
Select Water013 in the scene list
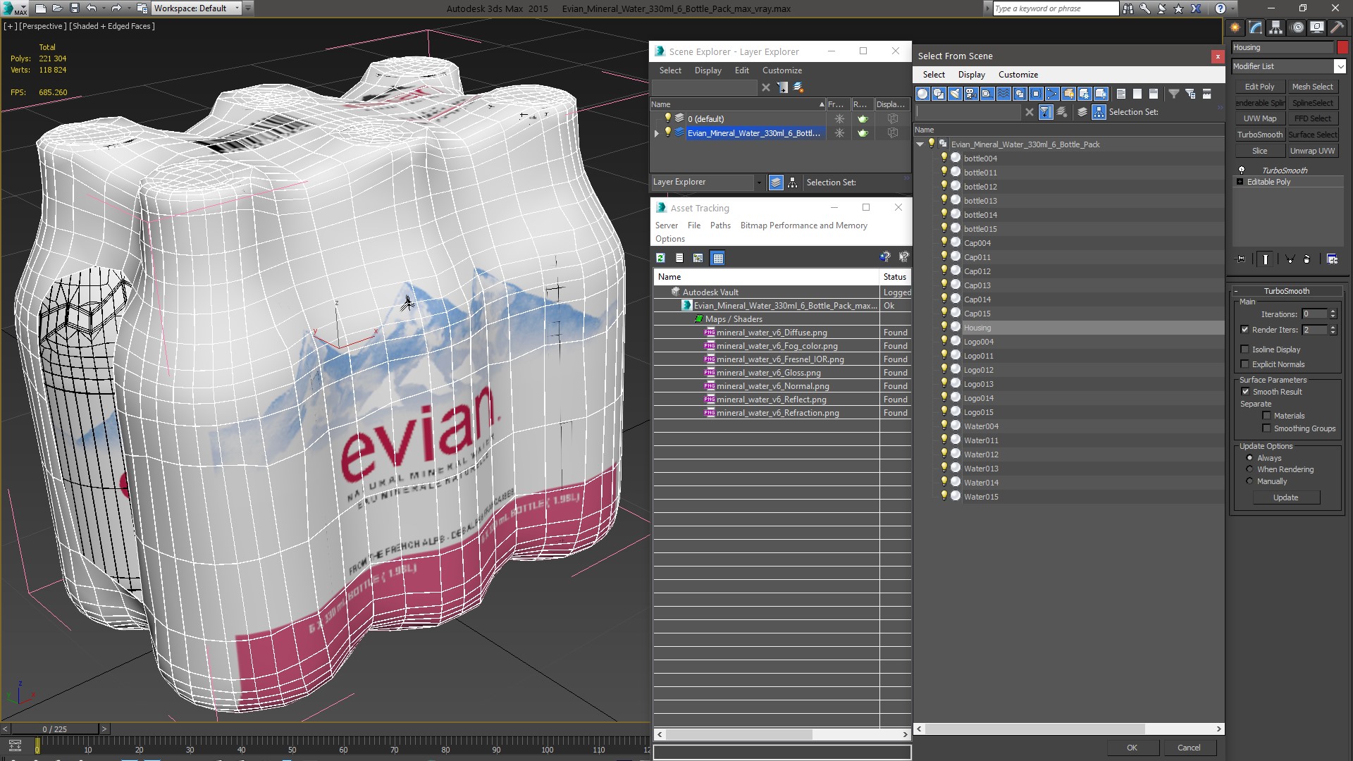pyautogui.click(x=981, y=469)
